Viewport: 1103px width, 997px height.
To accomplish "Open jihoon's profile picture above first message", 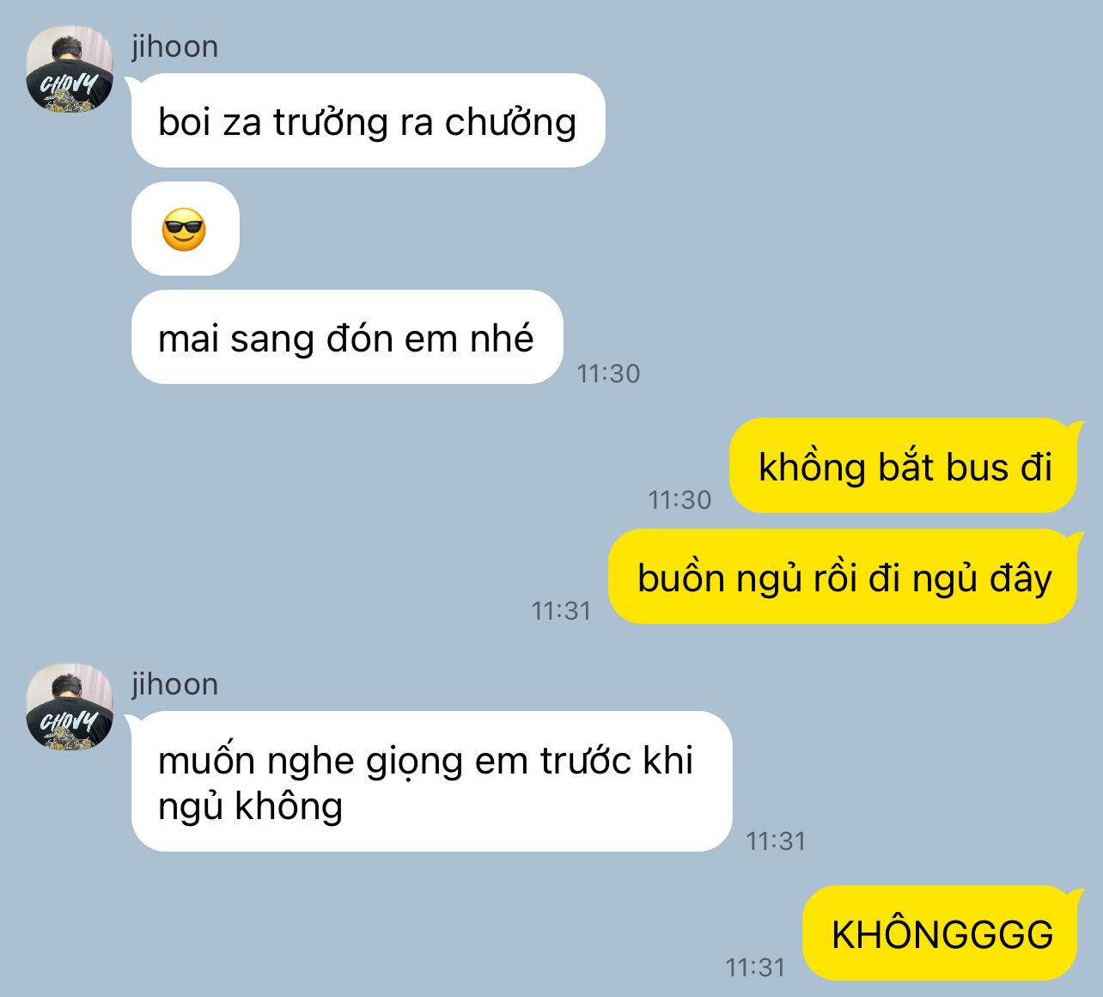I will [70, 69].
